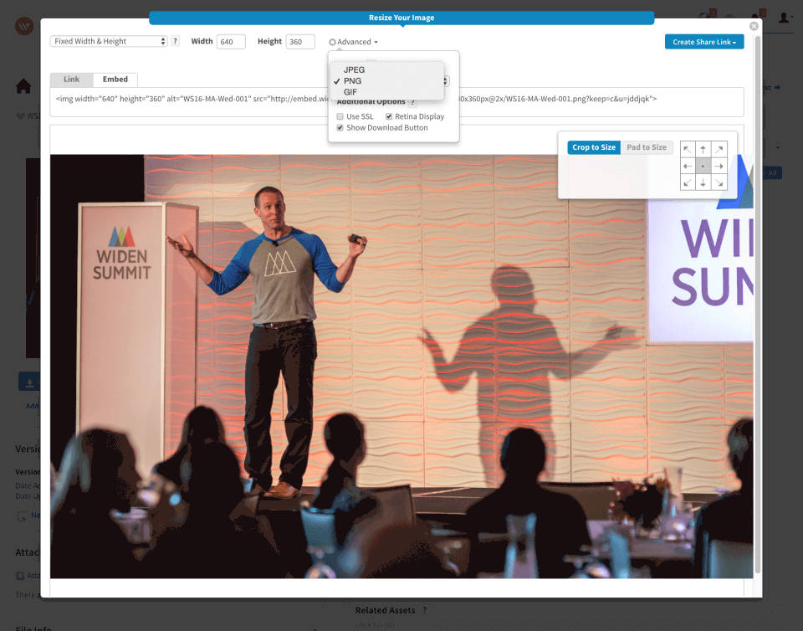Uncheck Show Download Button
The height and width of the screenshot is (631, 803).
340,128
